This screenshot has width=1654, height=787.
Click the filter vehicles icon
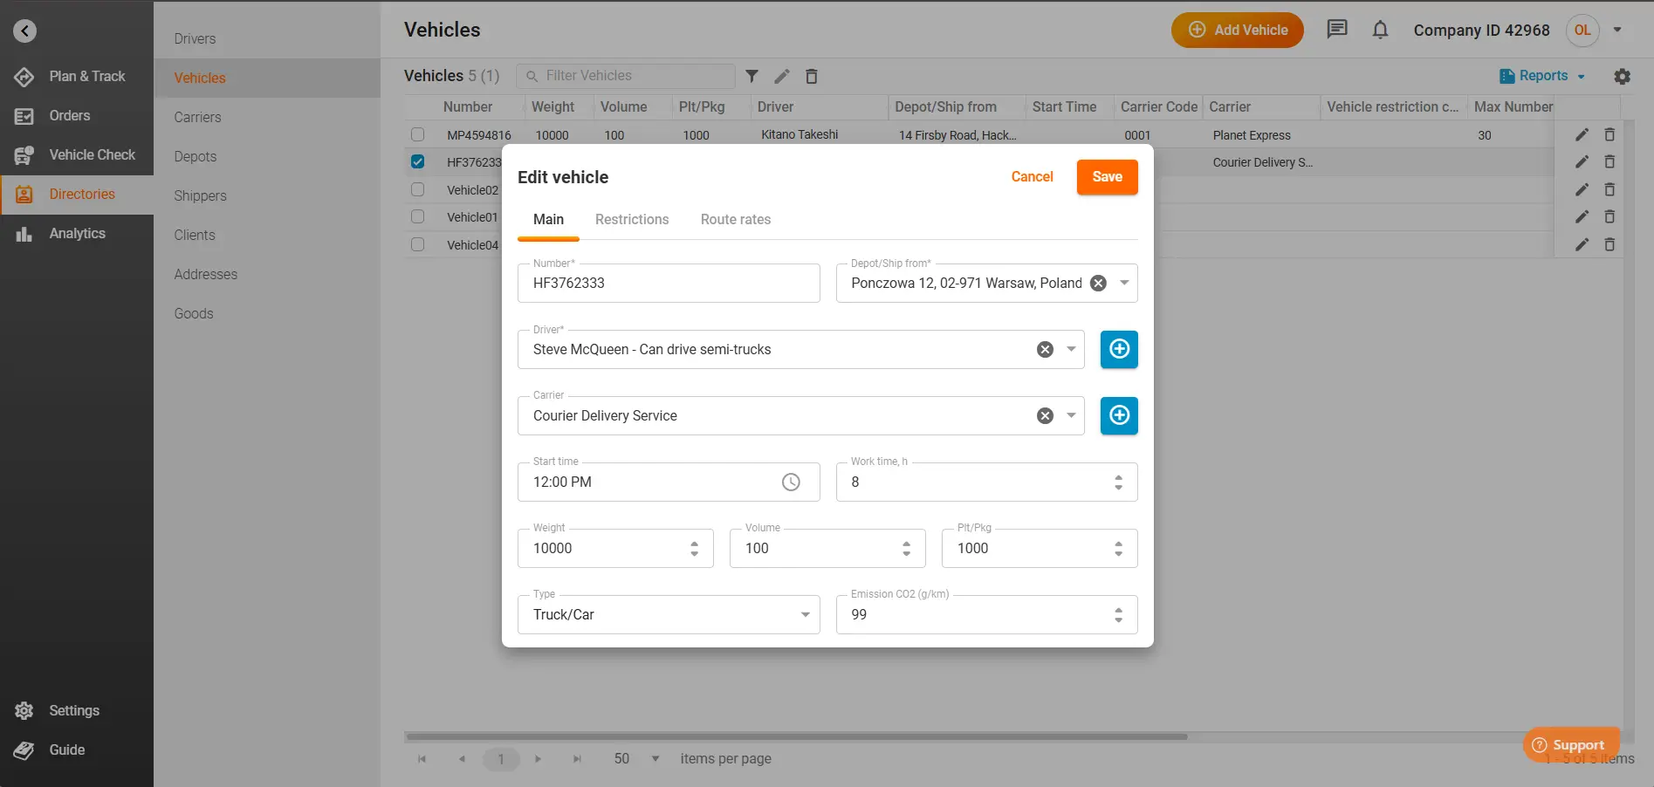click(752, 76)
